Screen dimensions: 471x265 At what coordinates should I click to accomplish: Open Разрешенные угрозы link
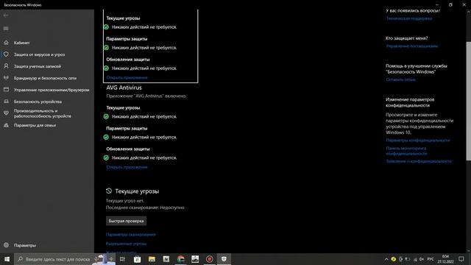tap(126, 244)
